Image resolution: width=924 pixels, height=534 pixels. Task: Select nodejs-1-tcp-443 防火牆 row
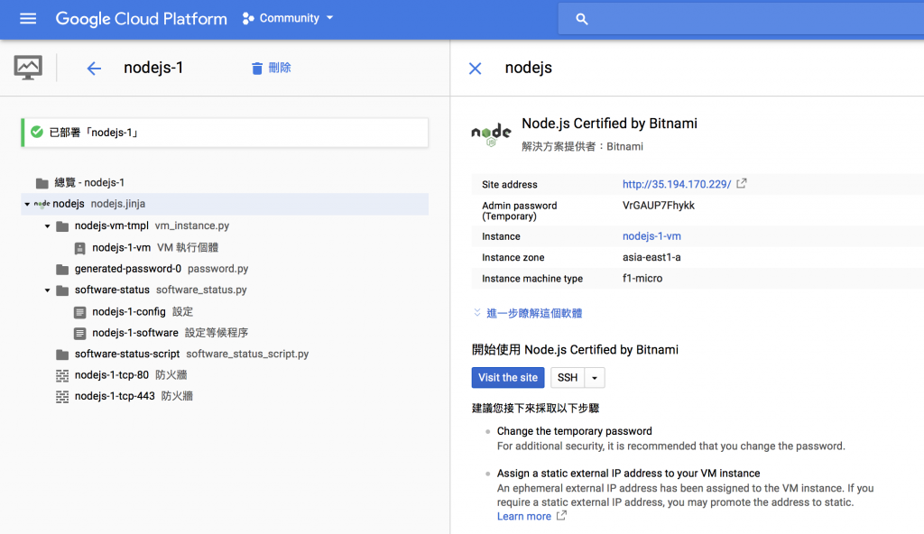tap(225, 396)
